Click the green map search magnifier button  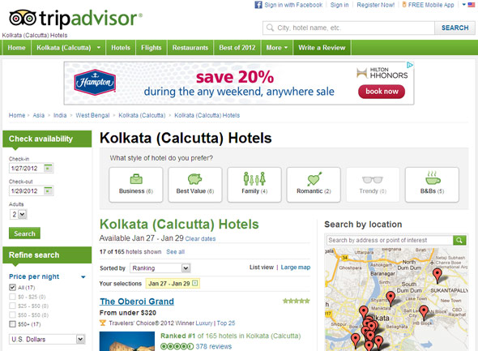459,240
